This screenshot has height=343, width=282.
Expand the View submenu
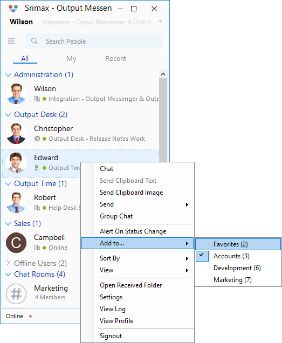pos(137,270)
